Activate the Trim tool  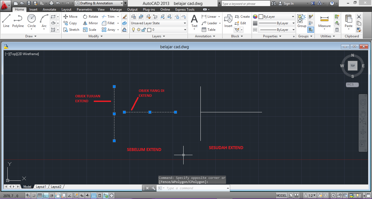tap(109, 16)
